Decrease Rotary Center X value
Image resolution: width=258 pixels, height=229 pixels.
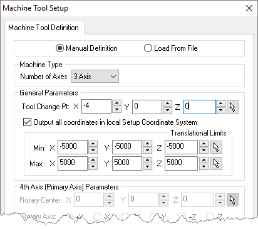click(109, 203)
